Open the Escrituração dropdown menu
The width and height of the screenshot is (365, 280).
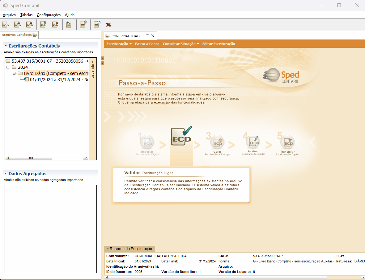pos(119,44)
